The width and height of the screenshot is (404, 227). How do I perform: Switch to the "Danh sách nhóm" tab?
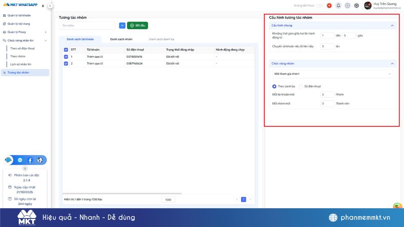pyautogui.click(x=121, y=39)
